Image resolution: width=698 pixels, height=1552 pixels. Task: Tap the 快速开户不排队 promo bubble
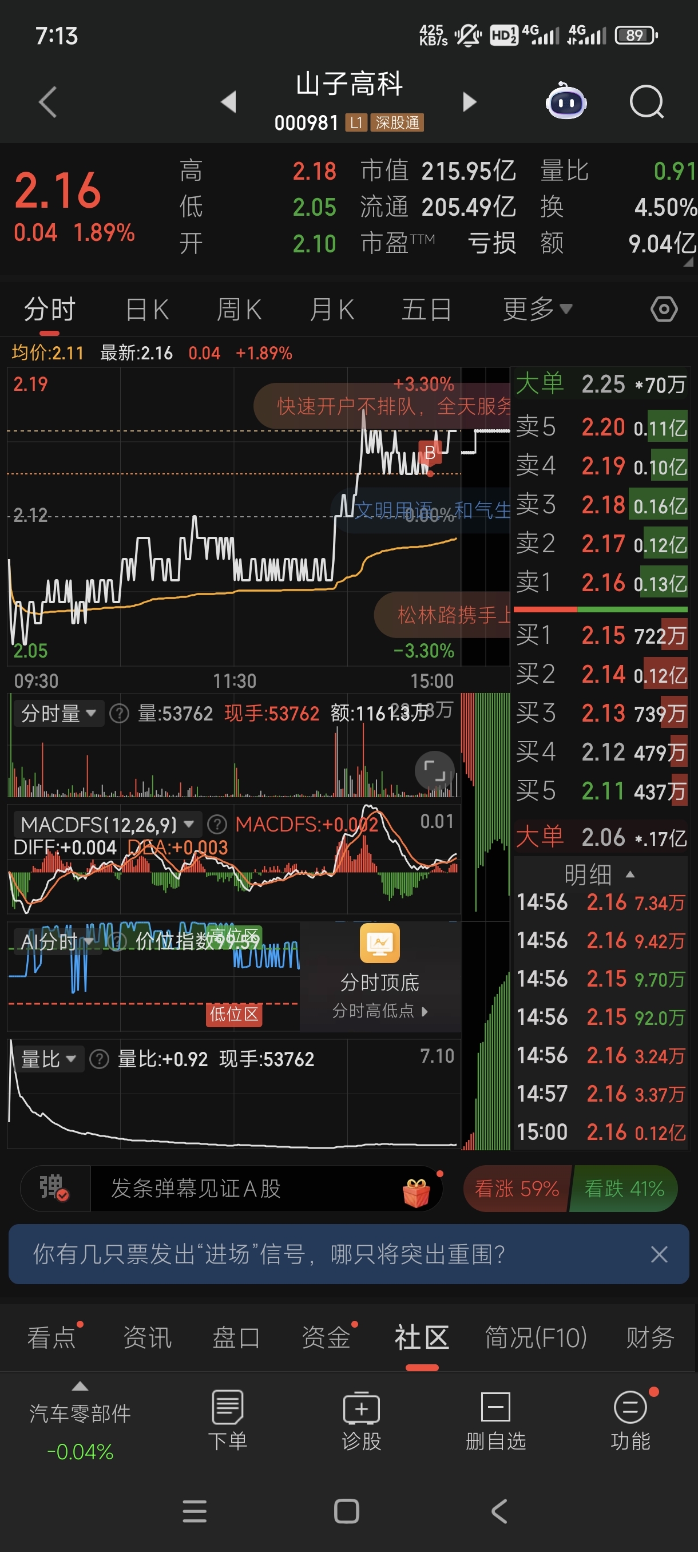coord(382,406)
